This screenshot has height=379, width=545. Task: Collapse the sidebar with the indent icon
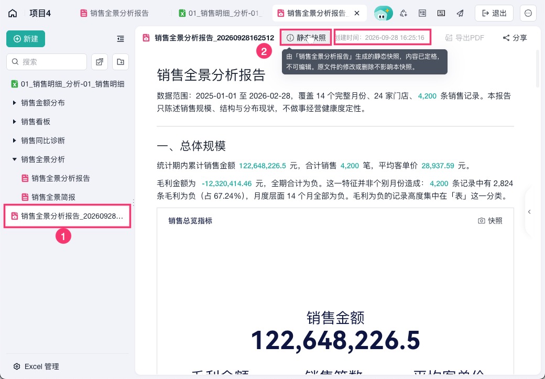120,39
